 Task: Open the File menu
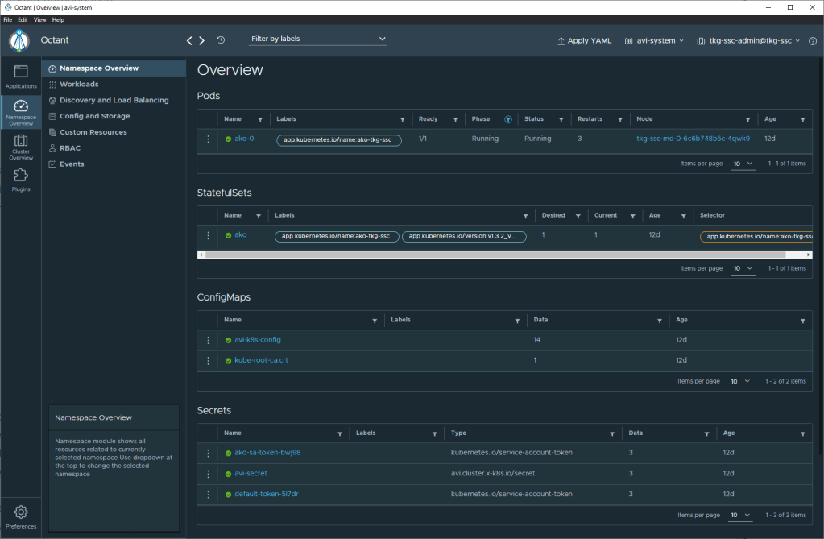[7, 19]
